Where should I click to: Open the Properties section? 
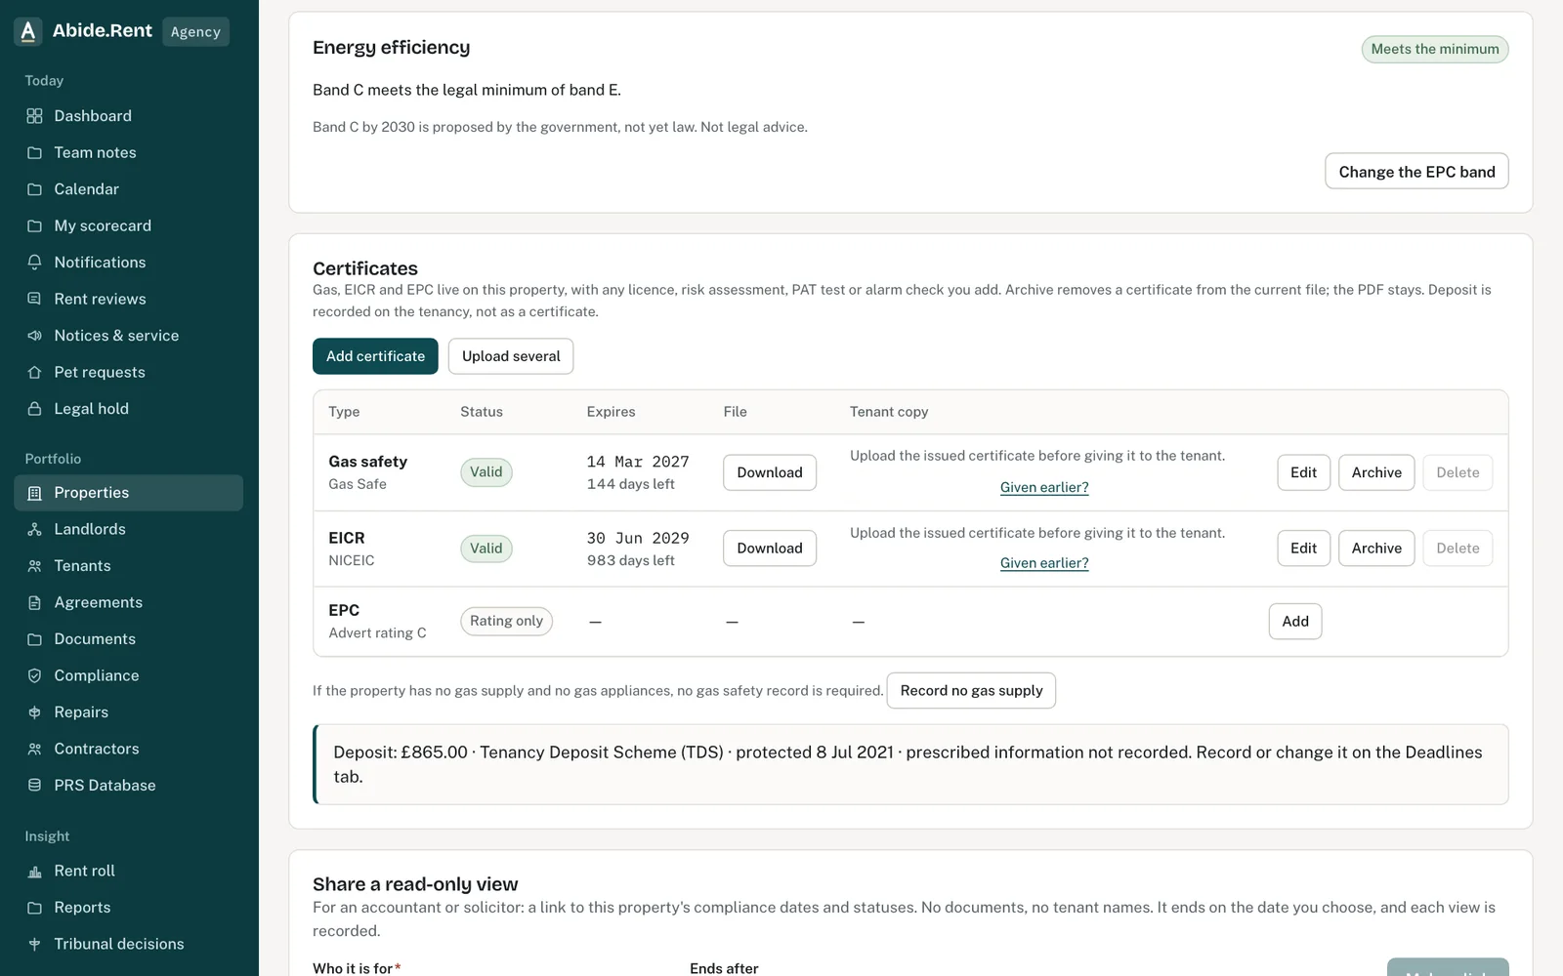pyautogui.click(x=128, y=493)
